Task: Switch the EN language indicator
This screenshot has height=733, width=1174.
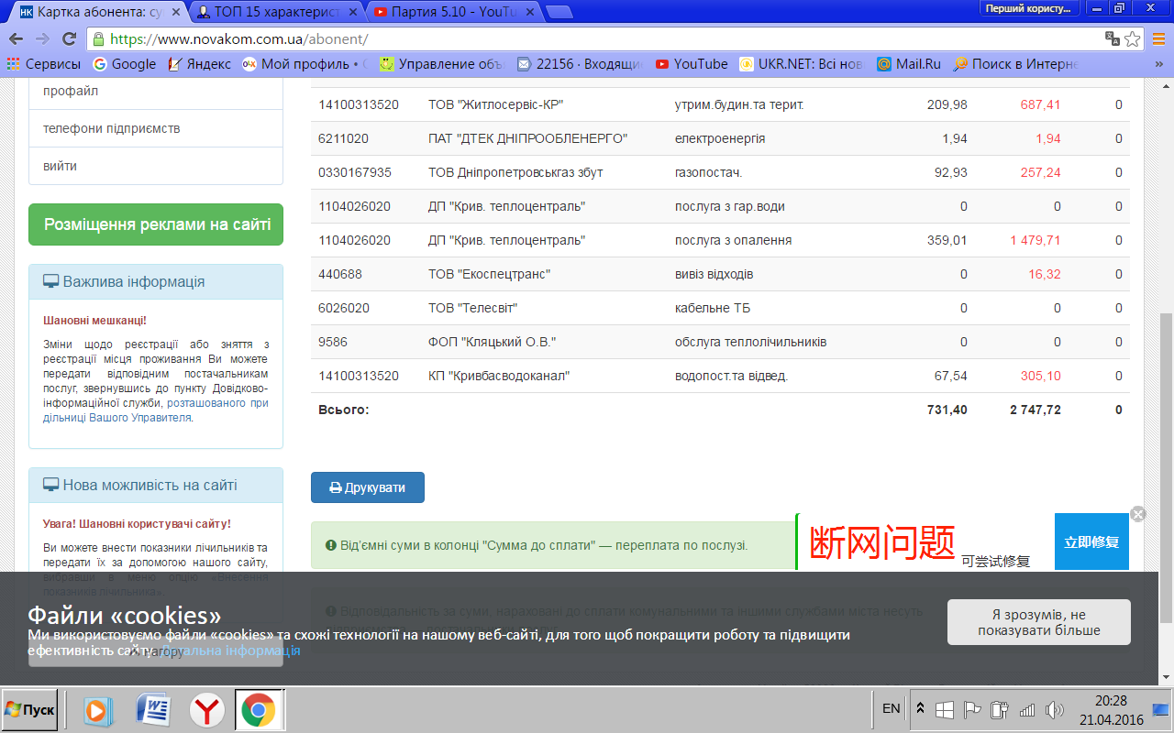Action: (891, 708)
